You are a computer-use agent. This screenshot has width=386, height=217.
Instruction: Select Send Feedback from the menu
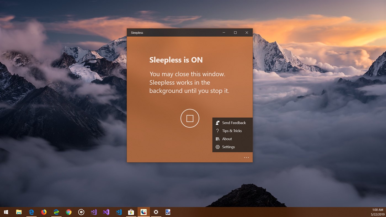click(x=234, y=122)
